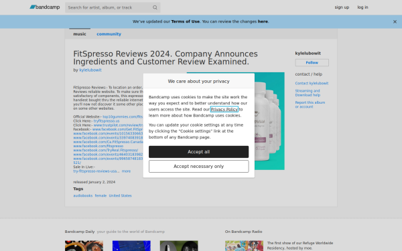This screenshot has height=251, width=402.
Task: Report this album or account
Action: (310, 104)
